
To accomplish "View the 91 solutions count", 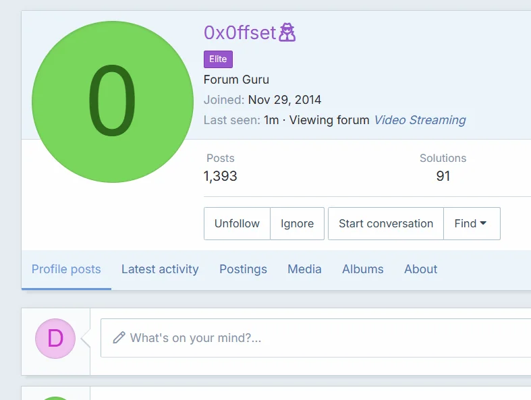I will (443, 176).
